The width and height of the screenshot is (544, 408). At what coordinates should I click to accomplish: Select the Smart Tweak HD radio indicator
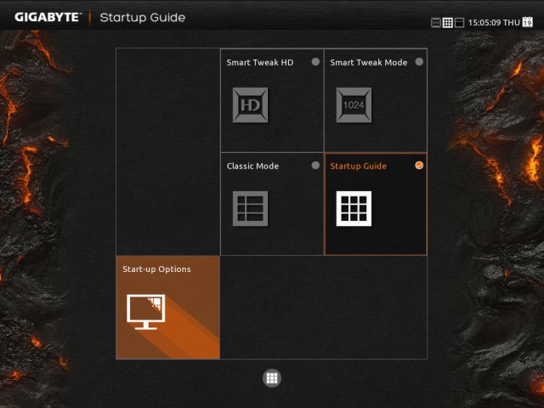(x=315, y=62)
